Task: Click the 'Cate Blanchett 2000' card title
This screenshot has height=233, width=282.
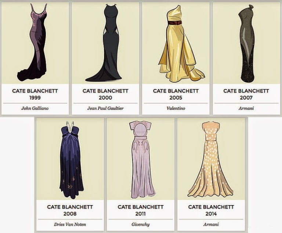Action: (x=105, y=94)
